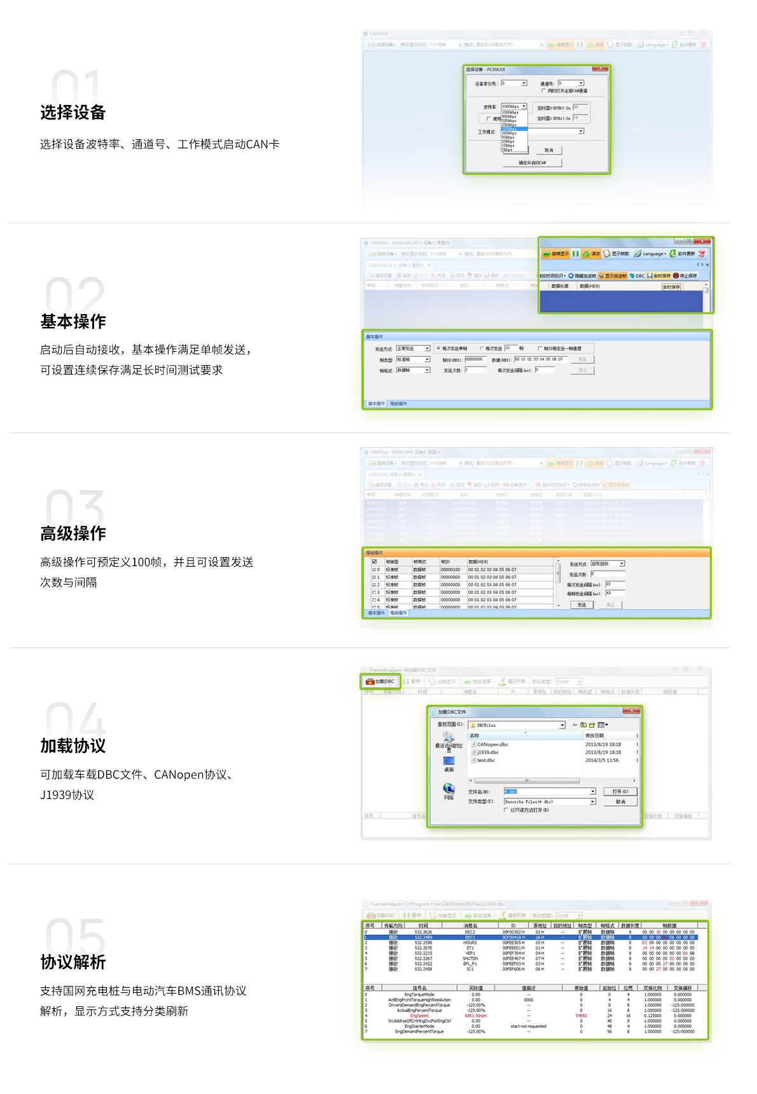
Task: Click 确定并启动CAN button
Action: [532, 163]
